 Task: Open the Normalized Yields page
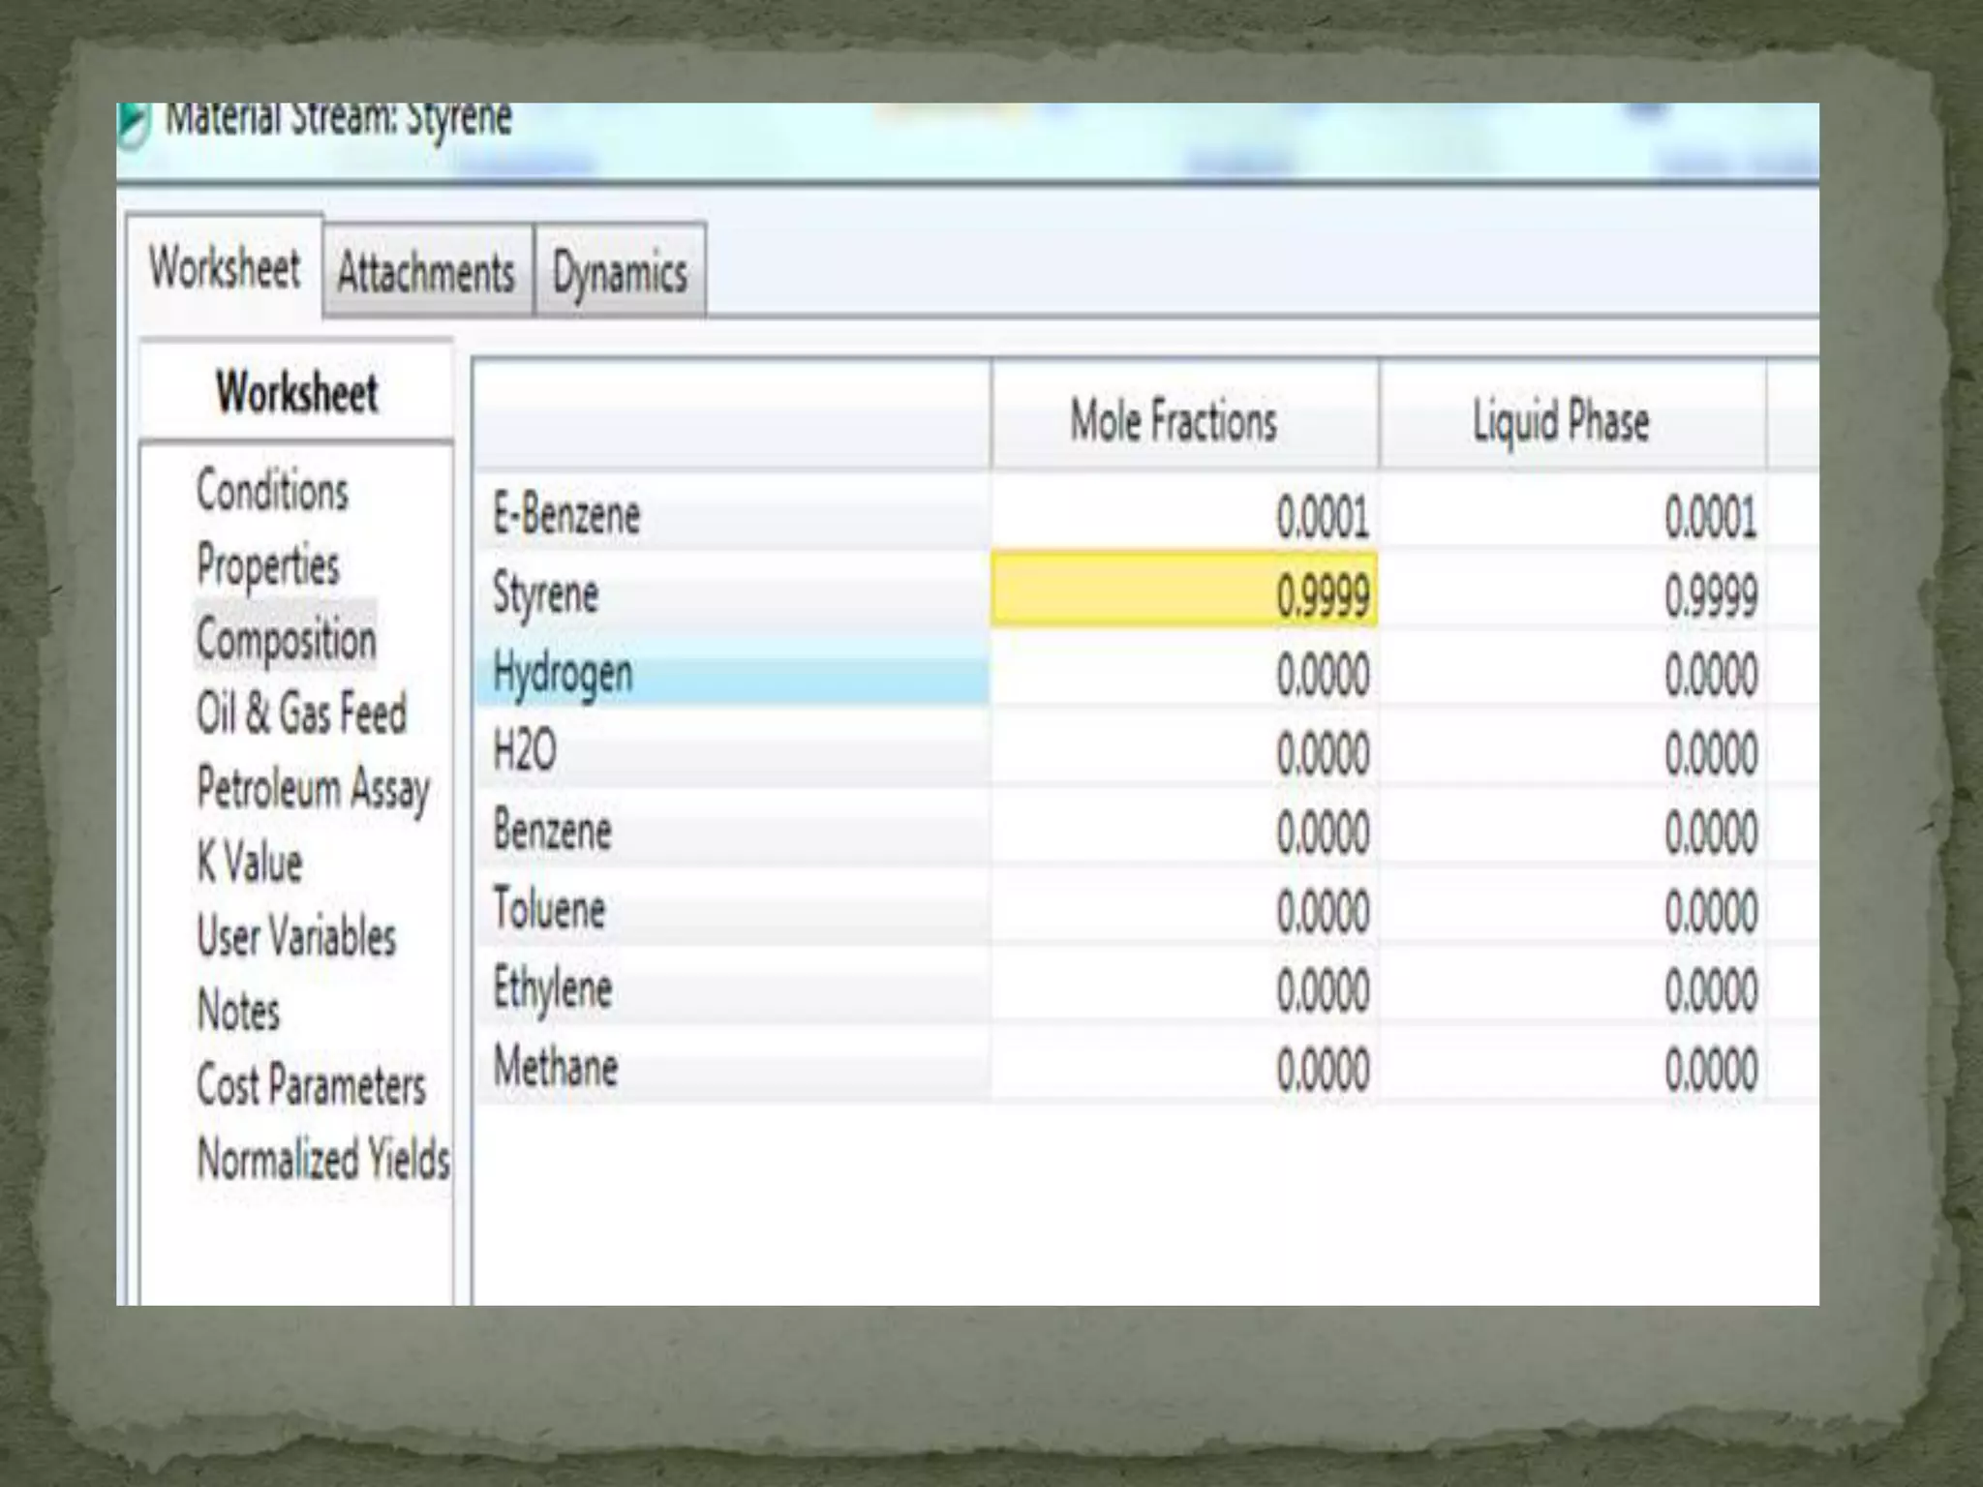(323, 1159)
